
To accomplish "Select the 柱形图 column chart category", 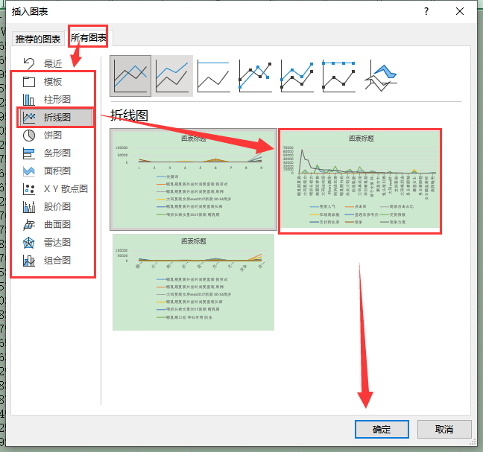I will (56, 99).
